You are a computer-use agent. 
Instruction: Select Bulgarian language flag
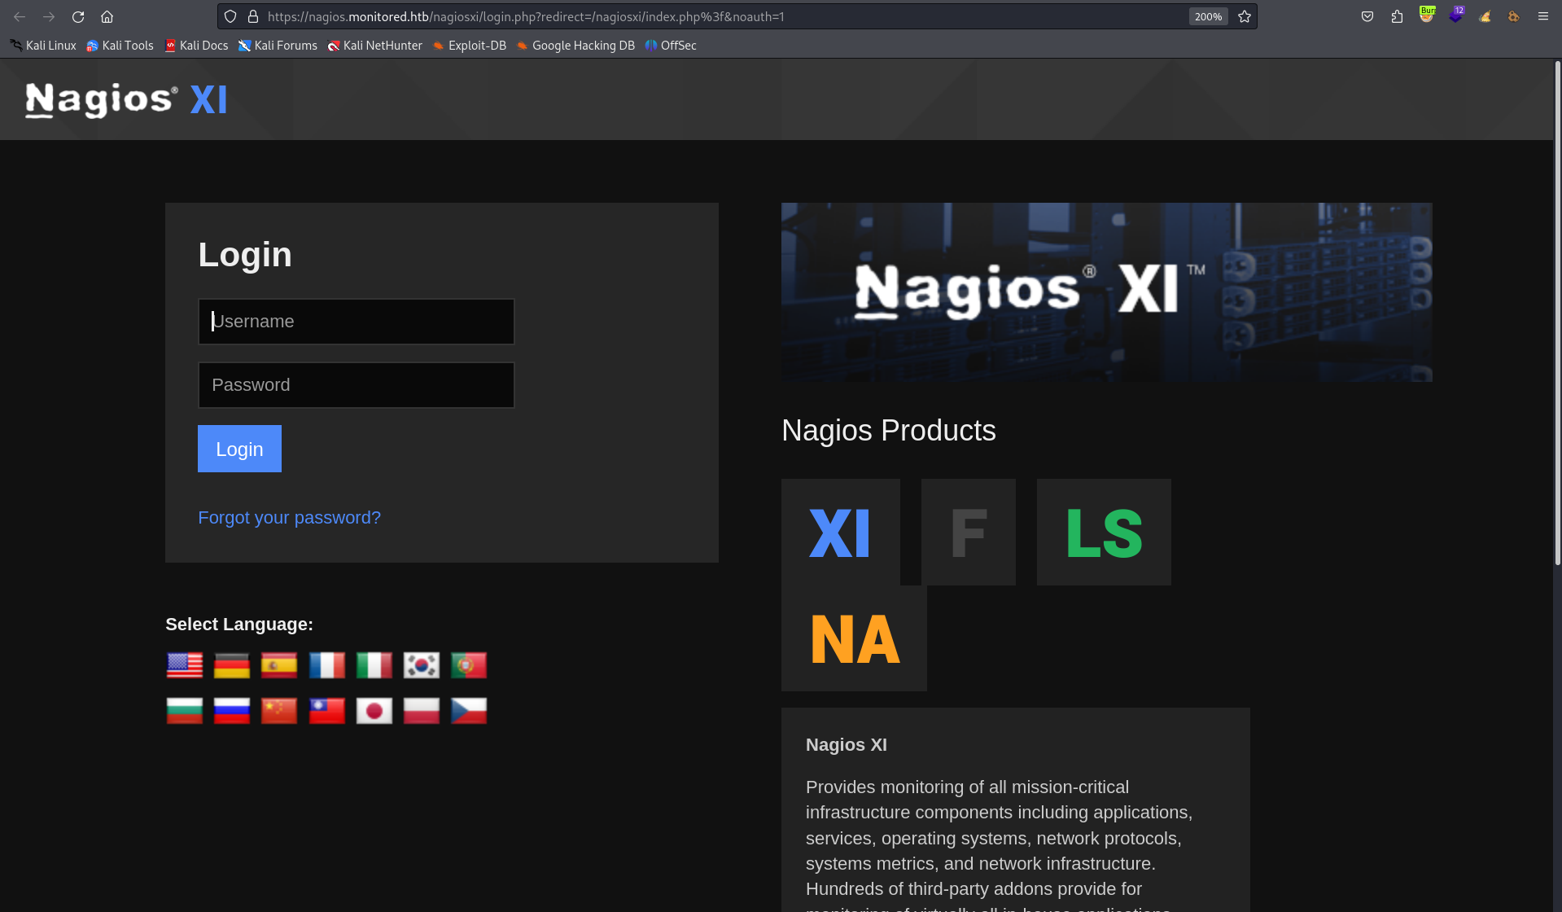[185, 711]
